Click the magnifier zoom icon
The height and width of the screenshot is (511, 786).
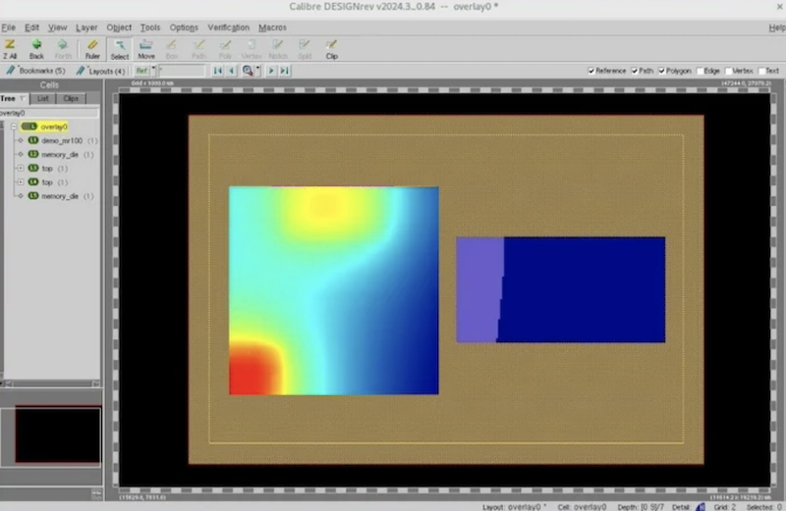coord(249,71)
